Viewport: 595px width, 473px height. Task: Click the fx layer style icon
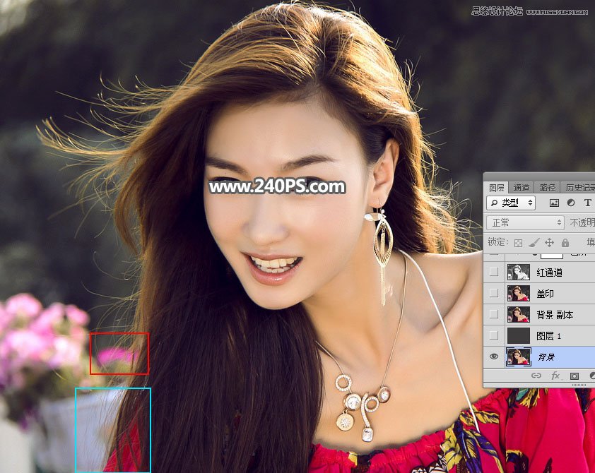555,376
